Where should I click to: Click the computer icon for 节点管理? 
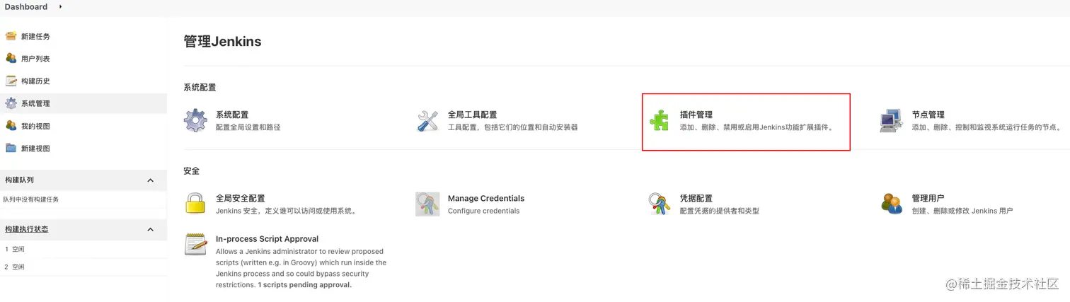[891, 120]
